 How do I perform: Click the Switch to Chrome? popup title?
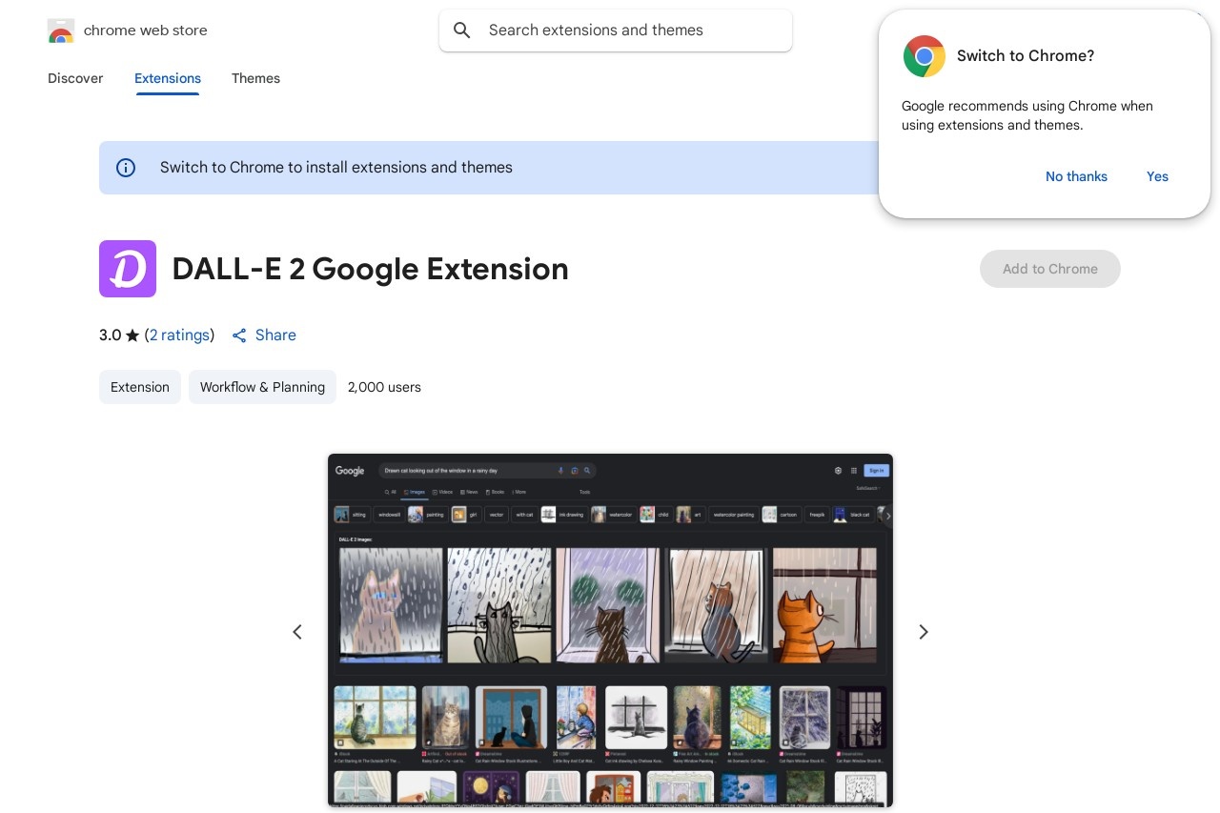coord(1026,56)
